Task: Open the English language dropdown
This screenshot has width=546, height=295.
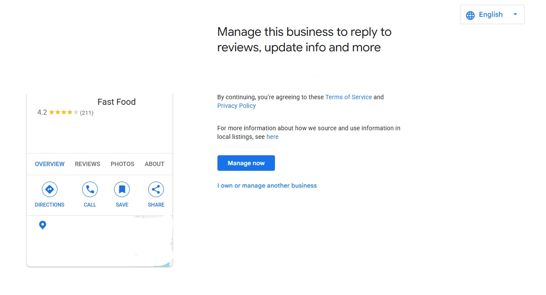Action: (x=492, y=15)
